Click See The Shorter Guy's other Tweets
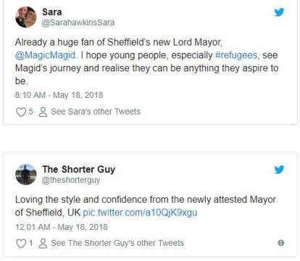This screenshot has width=300, height=261. pos(117,243)
